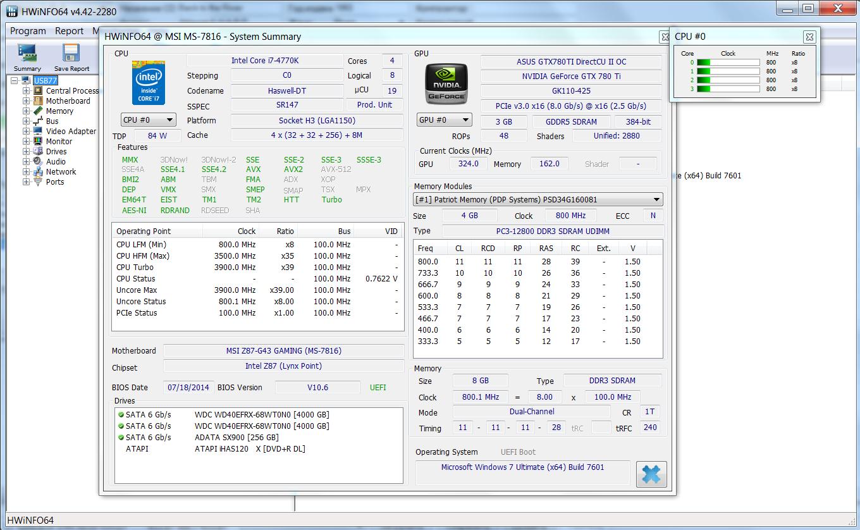Select the Network tree item label
The height and width of the screenshot is (530, 860).
click(61, 171)
